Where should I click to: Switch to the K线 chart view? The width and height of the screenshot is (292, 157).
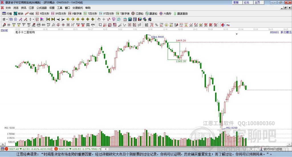pos(29,14)
